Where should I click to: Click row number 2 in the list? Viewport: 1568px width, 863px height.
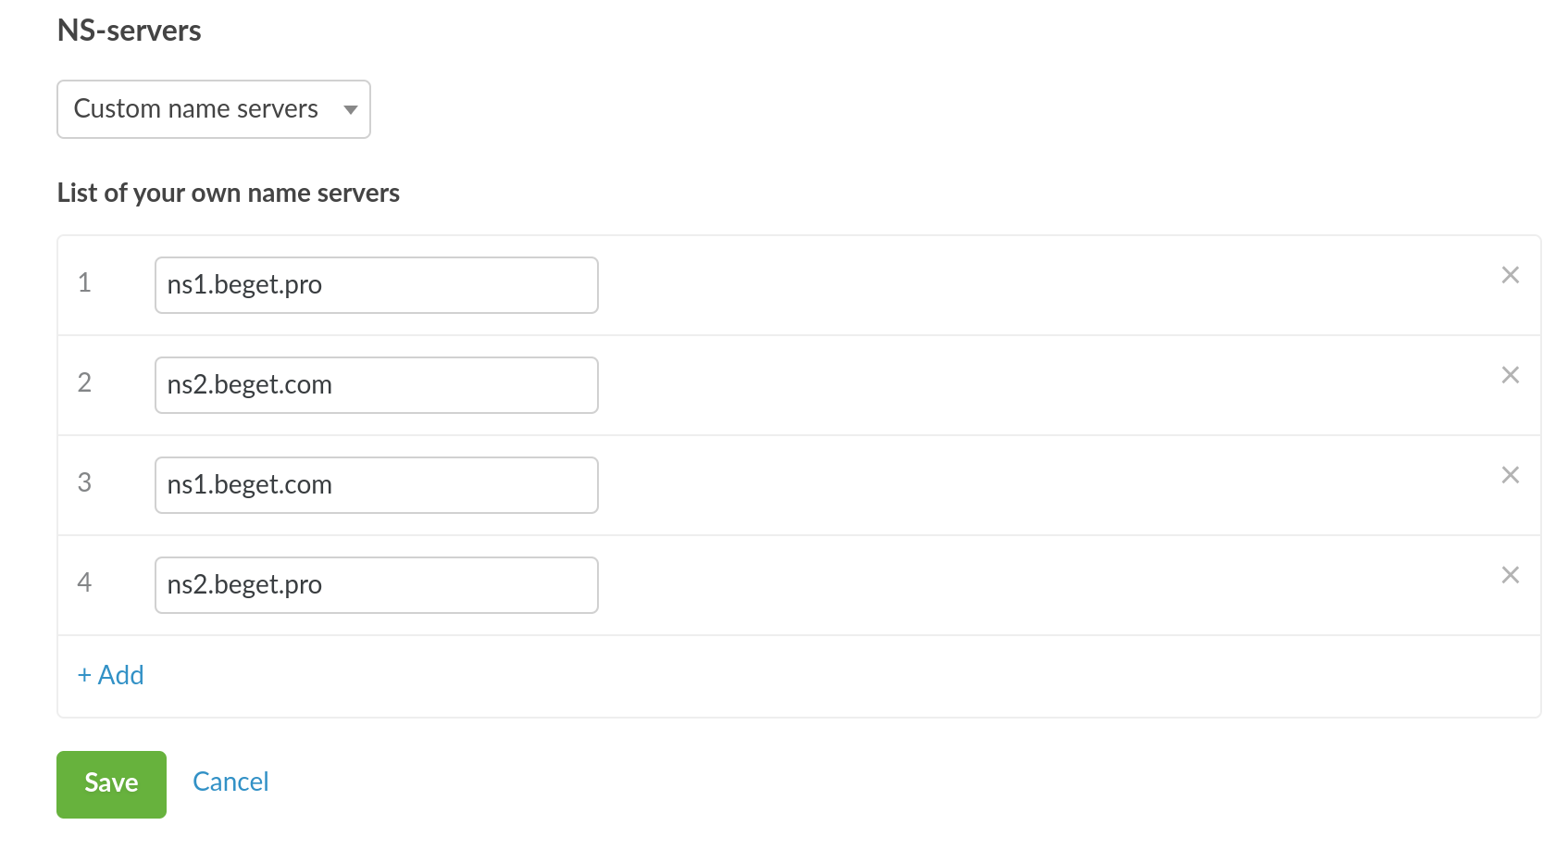click(84, 382)
